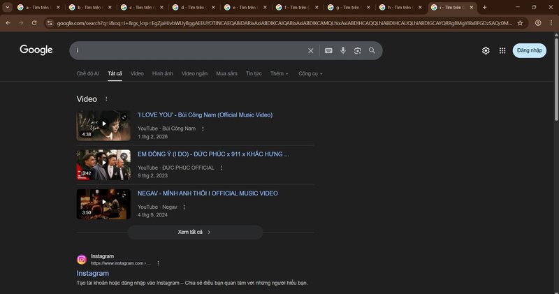Bookmark this page with the star icon
The image size is (559, 294).
coord(520,23)
